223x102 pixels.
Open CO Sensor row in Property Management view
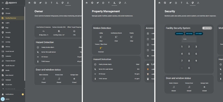[x=116, y=74]
